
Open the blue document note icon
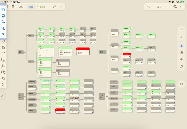(x=3, y=16)
